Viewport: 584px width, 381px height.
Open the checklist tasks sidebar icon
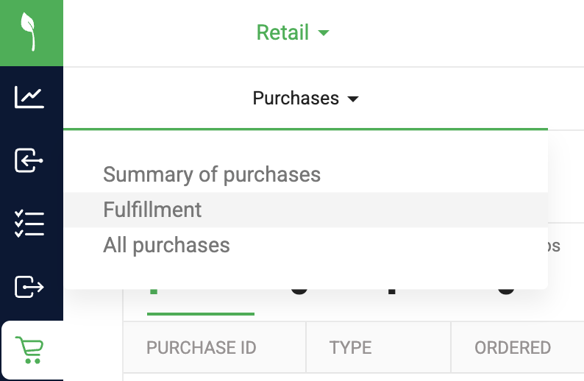pyautogui.click(x=29, y=224)
